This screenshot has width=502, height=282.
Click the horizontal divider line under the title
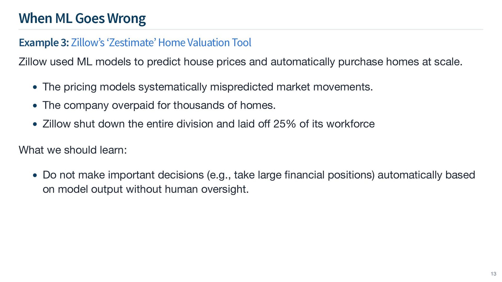251,30
